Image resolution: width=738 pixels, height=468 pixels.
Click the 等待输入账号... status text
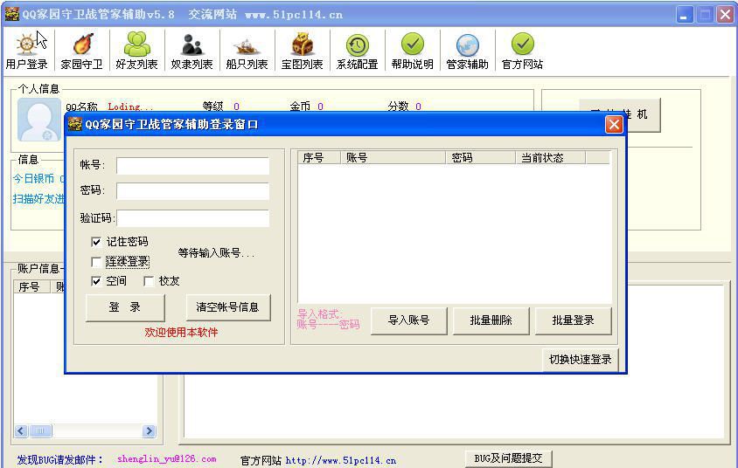coord(217,253)
